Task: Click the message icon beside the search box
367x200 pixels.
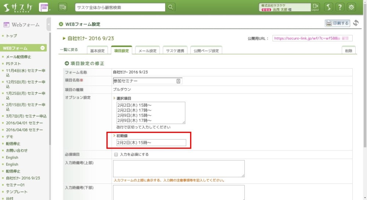Action: coord(63,7)
